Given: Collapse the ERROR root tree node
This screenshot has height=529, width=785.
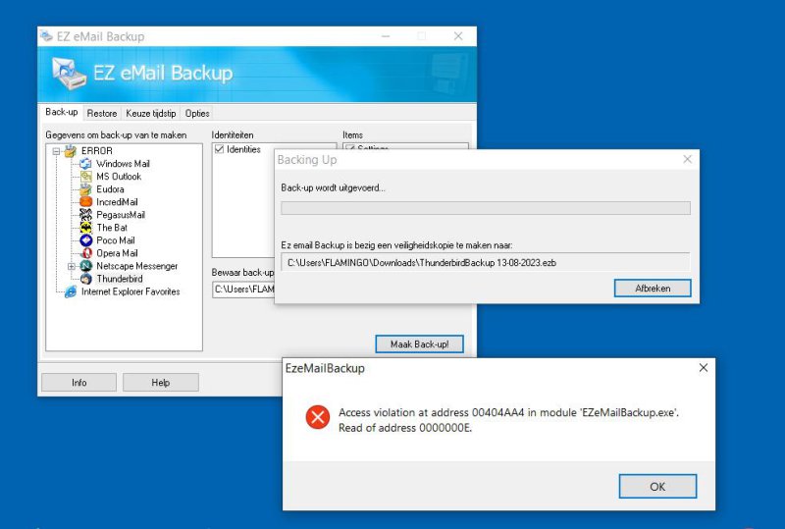Looking at the screenshot, I should pyautogui.click(x=56, y=151).
